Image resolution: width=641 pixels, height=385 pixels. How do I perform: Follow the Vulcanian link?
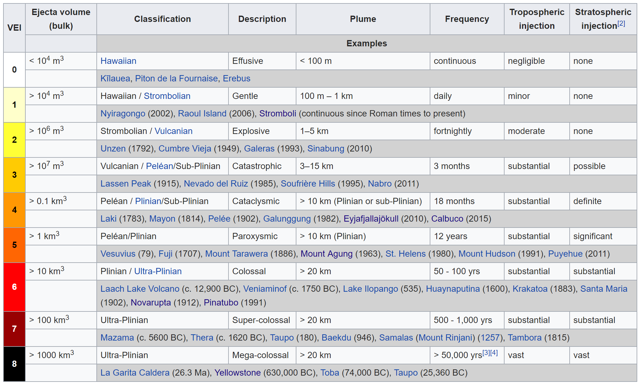tap(173, 131)
